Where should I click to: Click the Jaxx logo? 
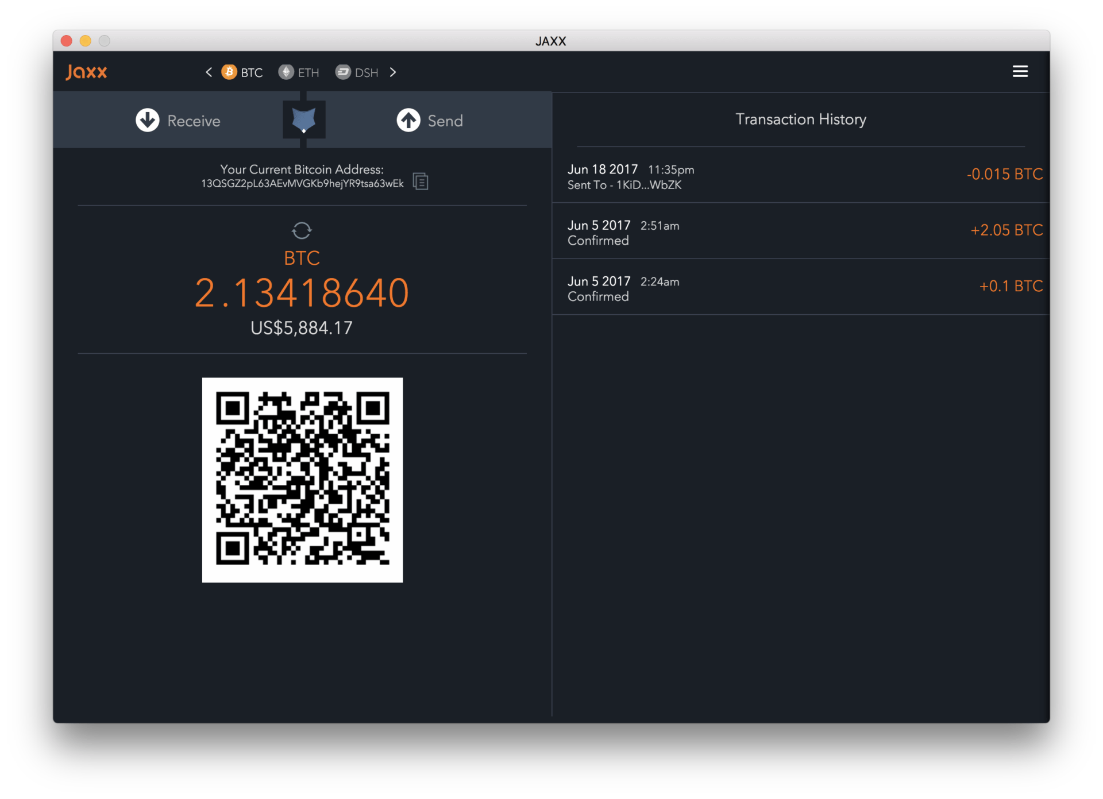[x=87, y=72]
